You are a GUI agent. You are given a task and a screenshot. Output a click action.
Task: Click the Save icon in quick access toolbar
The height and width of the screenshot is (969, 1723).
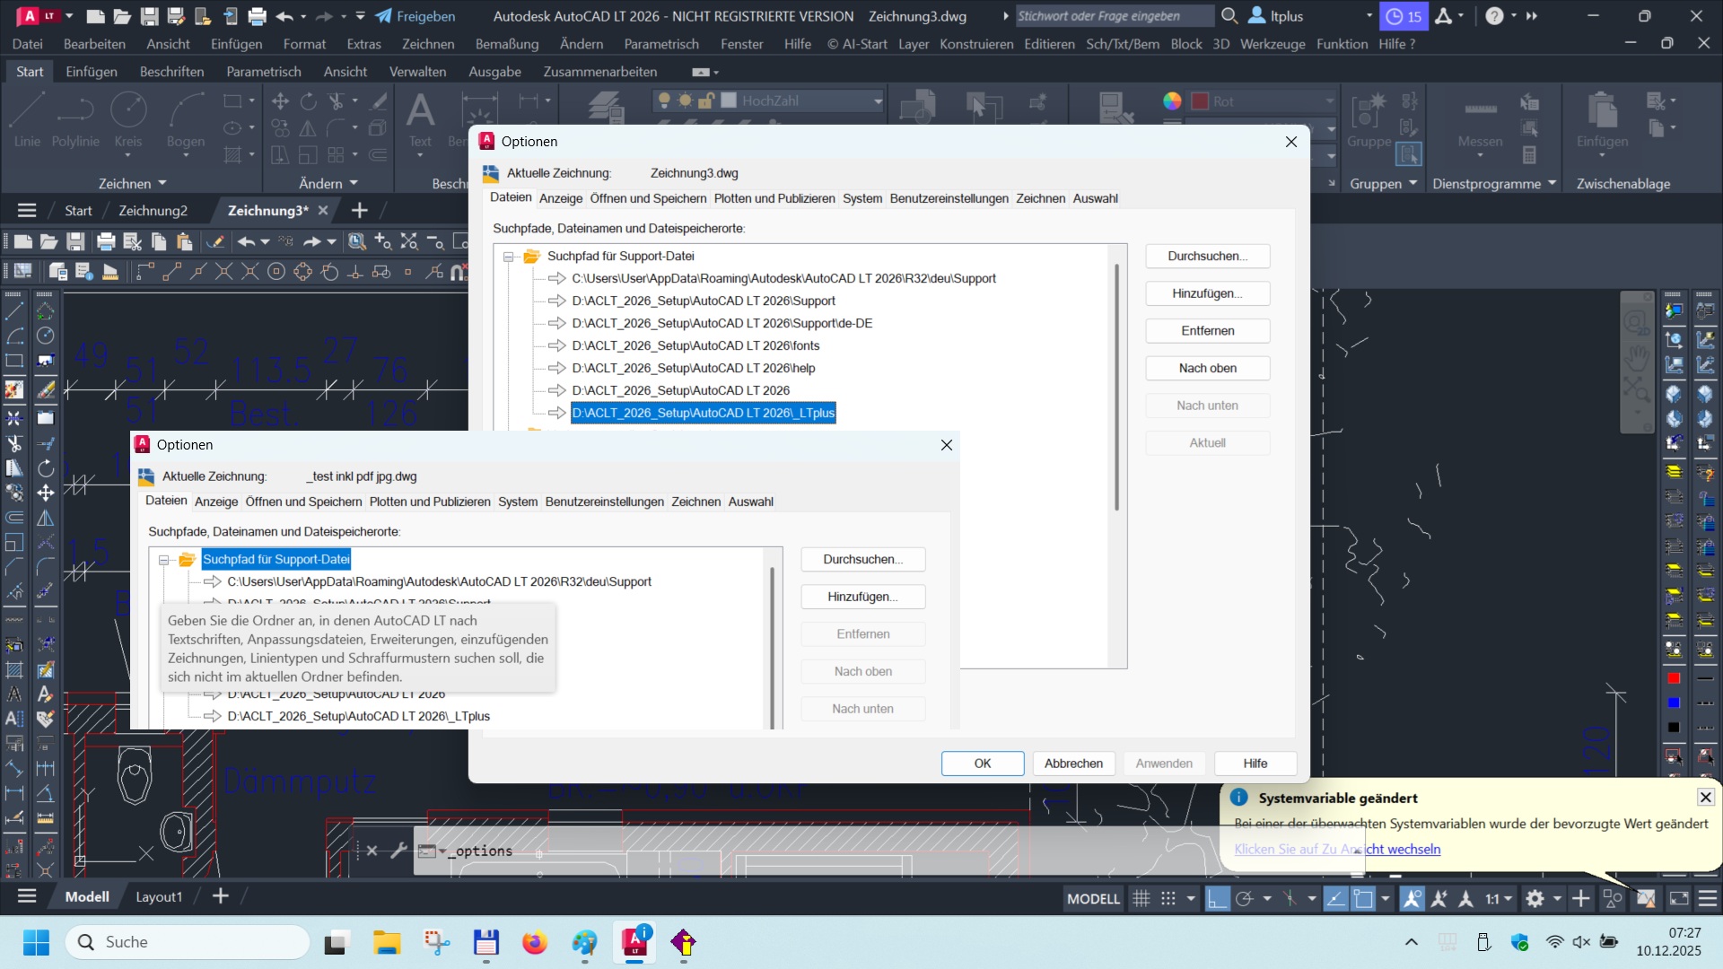[x=149, y=16]
